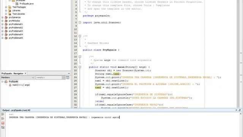Toggle code fold of Javadoc at line 12
The image size is (243, 137).
(80, 36)
